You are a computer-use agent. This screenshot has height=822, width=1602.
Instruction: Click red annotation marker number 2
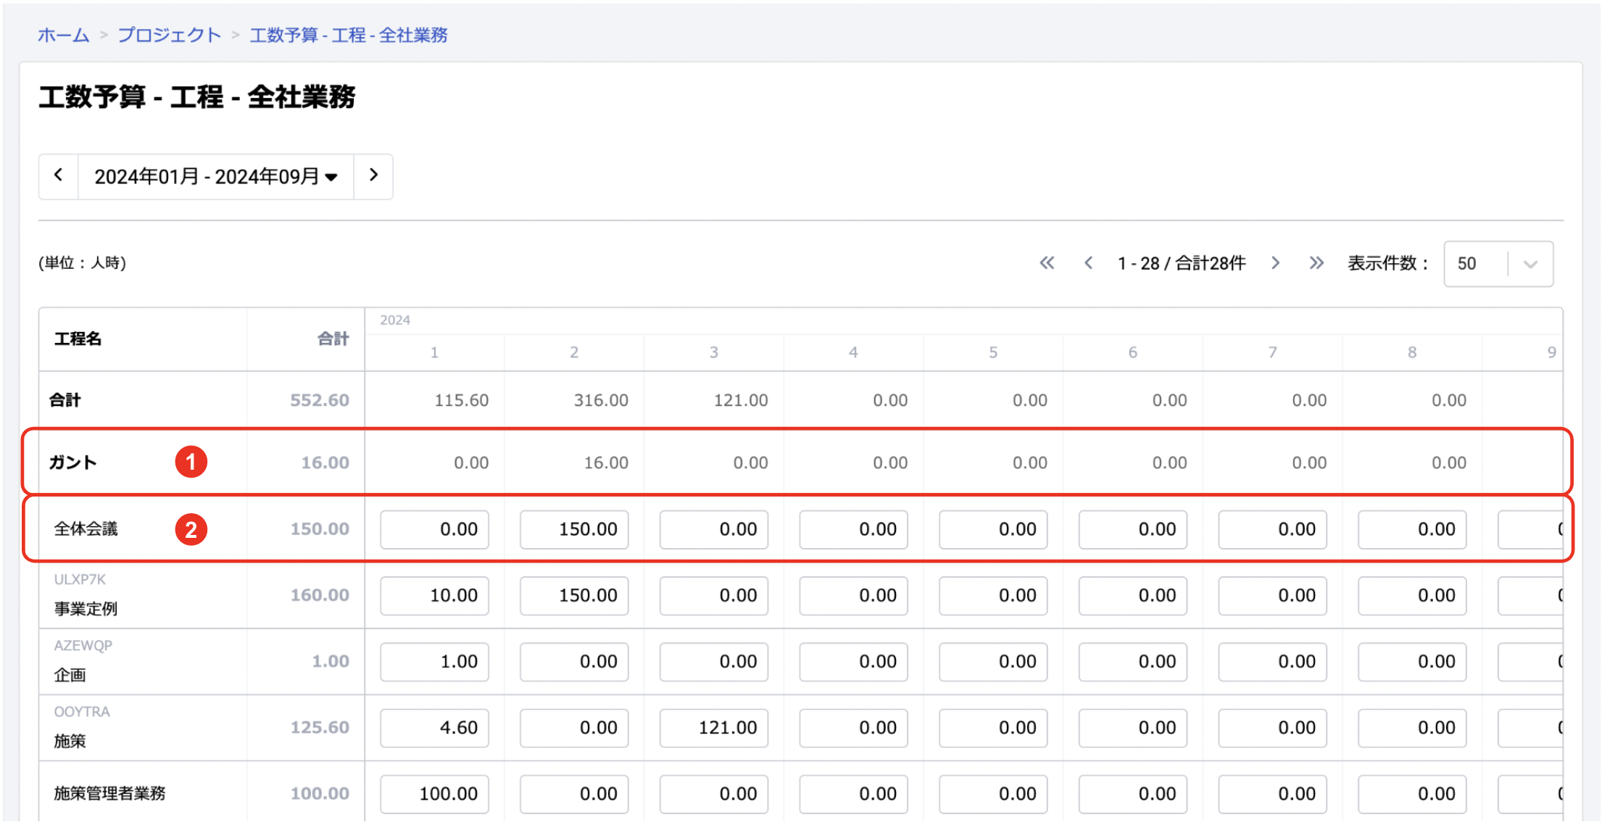[191, 529]
